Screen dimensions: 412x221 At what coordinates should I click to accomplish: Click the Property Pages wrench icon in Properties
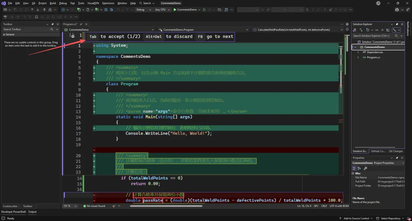[365, 169]
